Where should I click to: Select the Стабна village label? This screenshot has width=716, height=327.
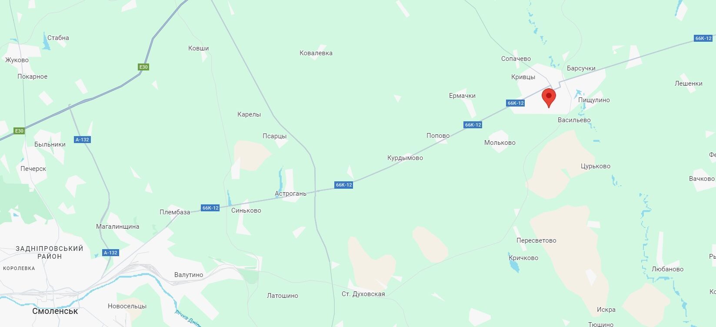(x=58, y=38)
